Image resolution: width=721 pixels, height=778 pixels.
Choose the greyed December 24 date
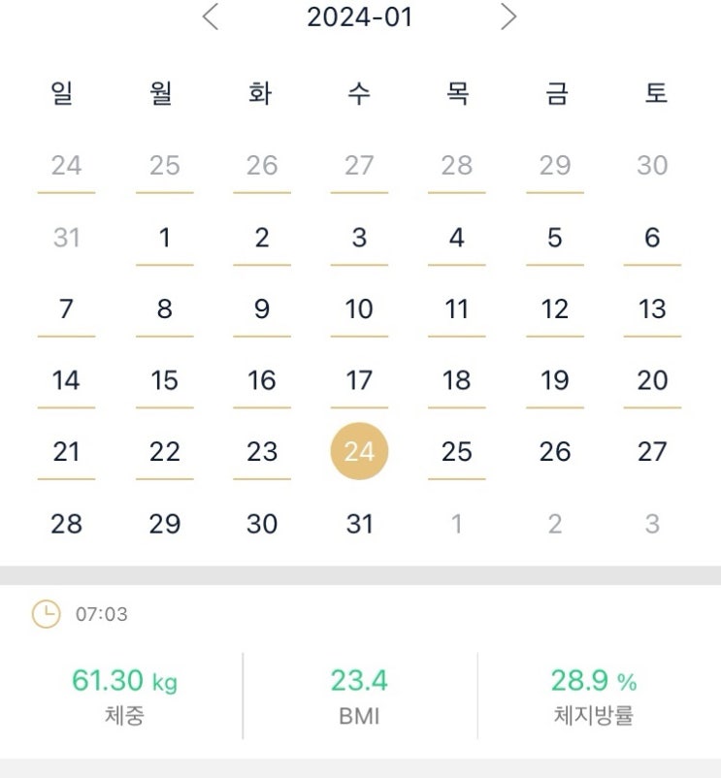(x=66, y=166)
